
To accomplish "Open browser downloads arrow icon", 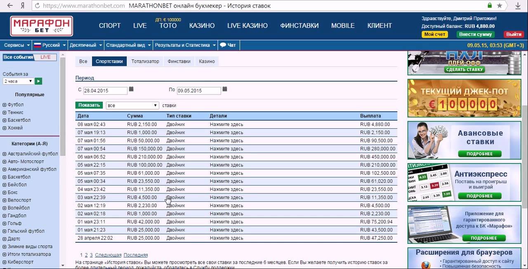I will coord(518,6).
